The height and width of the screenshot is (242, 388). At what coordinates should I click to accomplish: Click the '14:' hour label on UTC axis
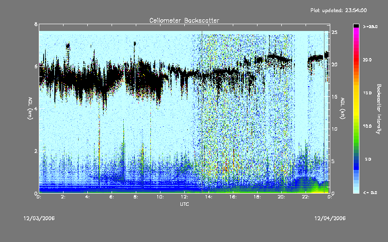[209, 197]
